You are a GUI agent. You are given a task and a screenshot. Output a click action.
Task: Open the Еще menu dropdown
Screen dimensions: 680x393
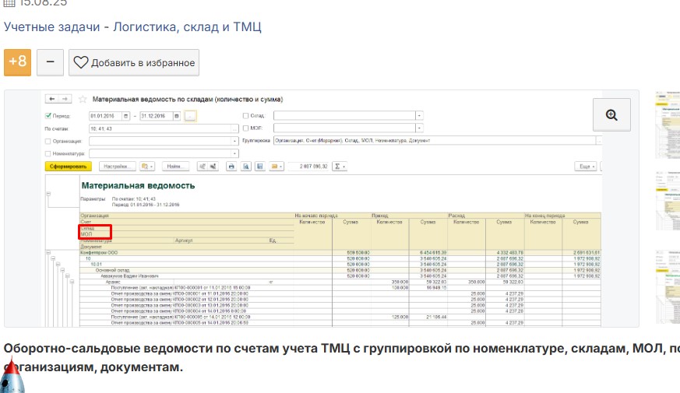click(x=586, y=167)
